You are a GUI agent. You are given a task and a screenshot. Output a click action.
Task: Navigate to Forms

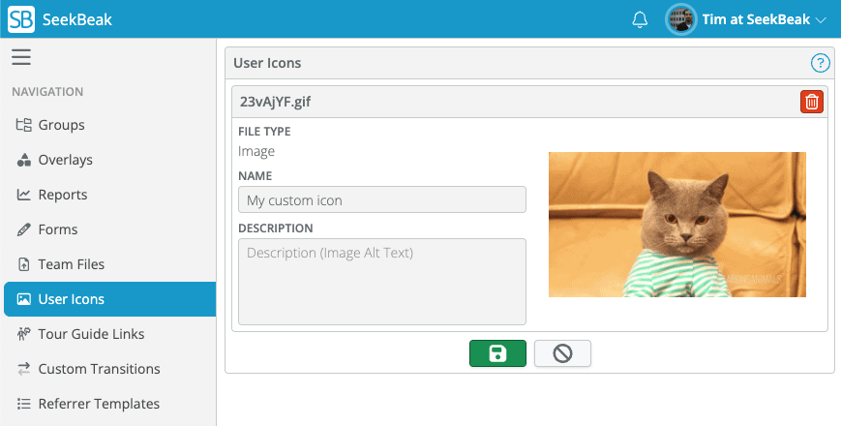click(x=58, y=229)
